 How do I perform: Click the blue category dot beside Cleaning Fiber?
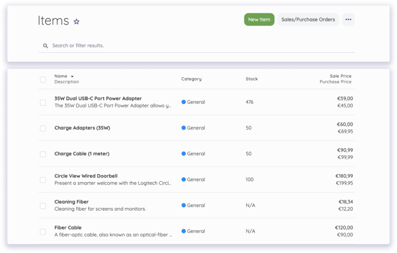(x=183, y=205)
